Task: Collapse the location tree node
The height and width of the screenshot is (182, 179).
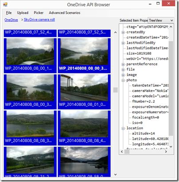Action: pyautogui.click(x=123, y=129)
